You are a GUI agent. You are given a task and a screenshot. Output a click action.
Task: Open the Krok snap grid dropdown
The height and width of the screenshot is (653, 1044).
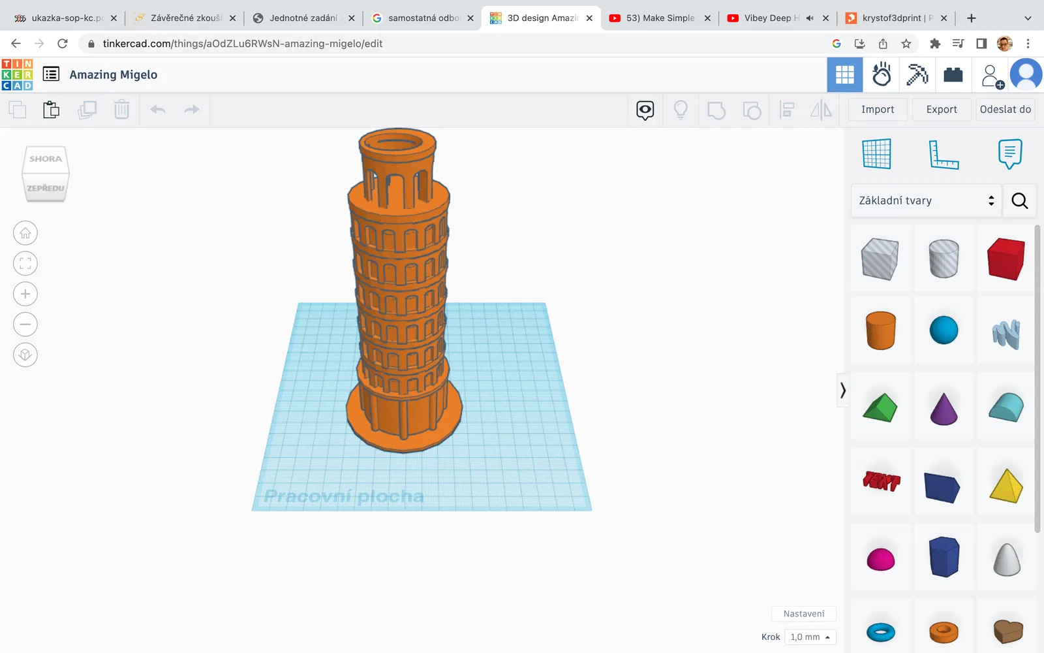click(x=810, y=637)
